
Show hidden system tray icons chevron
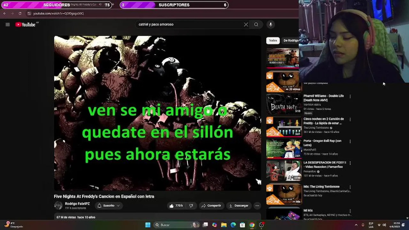pyautogui.click(x=356, y=225)
